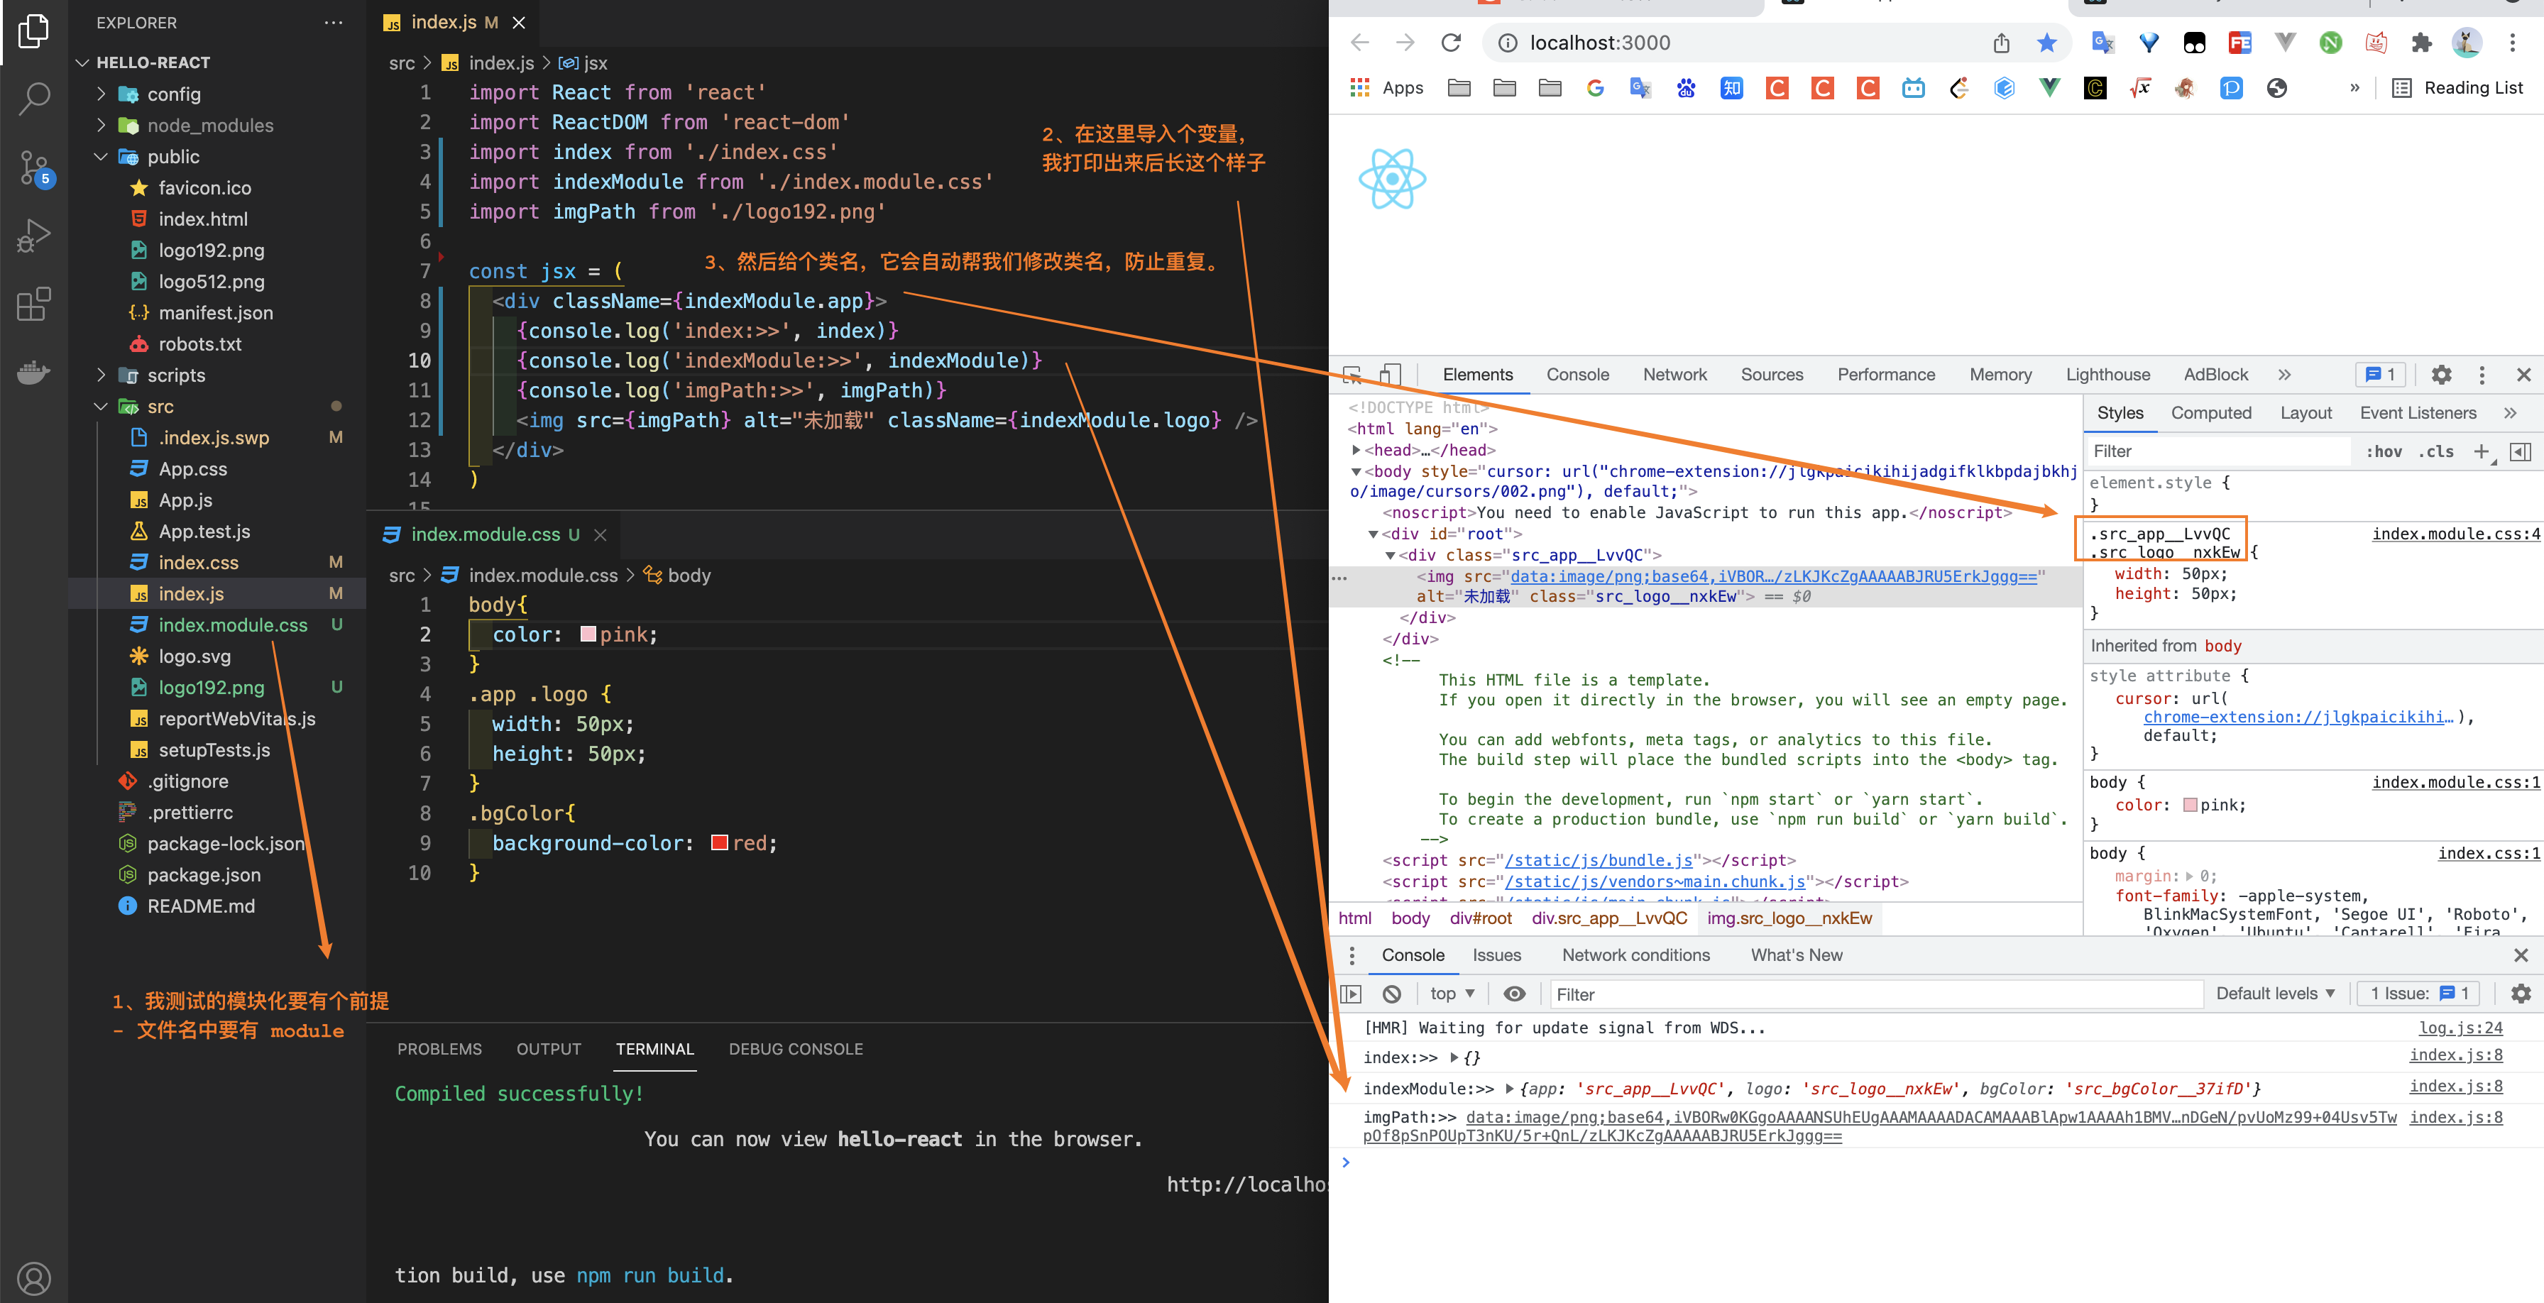The height and width of the screenshot is (1303, 2544).
Task: Activate DevTools inspect element picker
Action: click(1353, 375)
